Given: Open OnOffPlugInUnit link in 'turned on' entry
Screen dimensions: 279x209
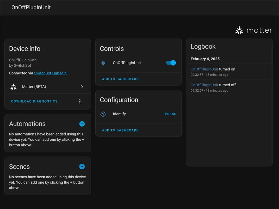Looking at the screenshot, I should pos(204,69).
